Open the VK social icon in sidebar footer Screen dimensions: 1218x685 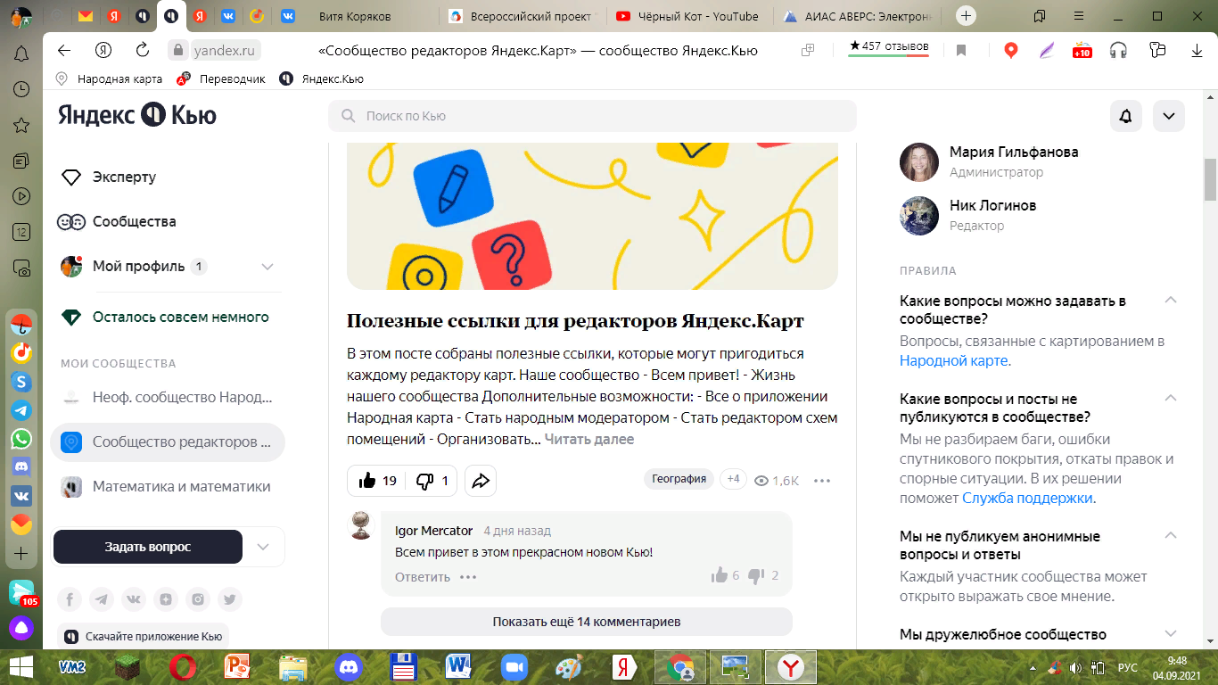134,599
